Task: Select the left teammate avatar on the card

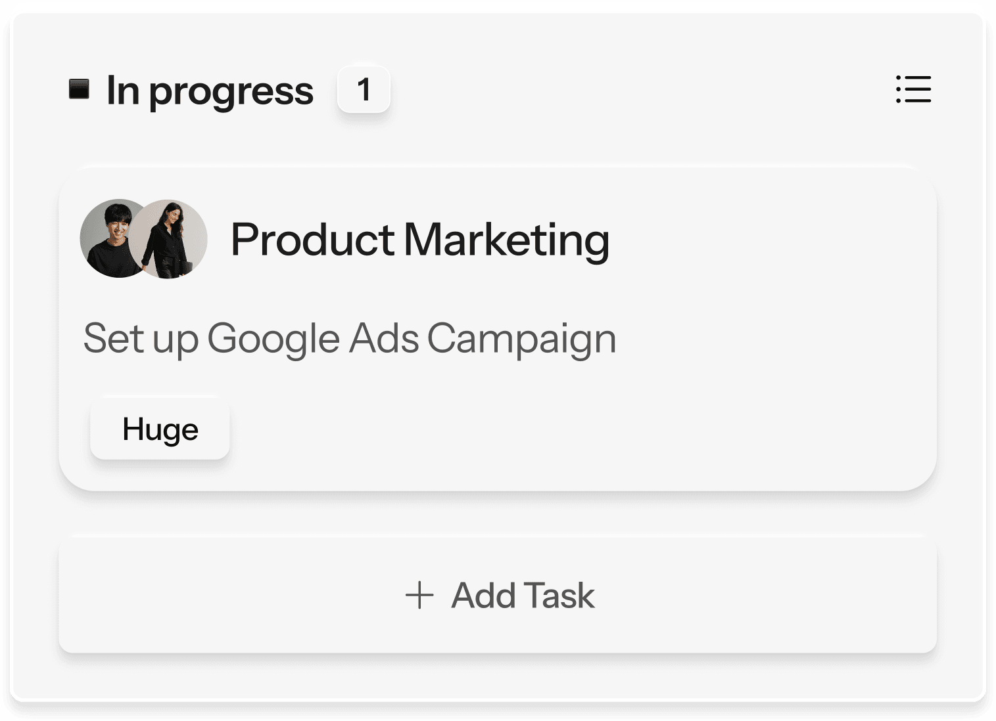Action: pyautogui.click(x=112, y=238)
